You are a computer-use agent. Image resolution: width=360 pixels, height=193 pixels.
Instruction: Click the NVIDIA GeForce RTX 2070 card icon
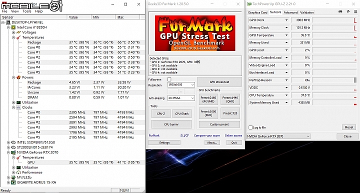13,152
